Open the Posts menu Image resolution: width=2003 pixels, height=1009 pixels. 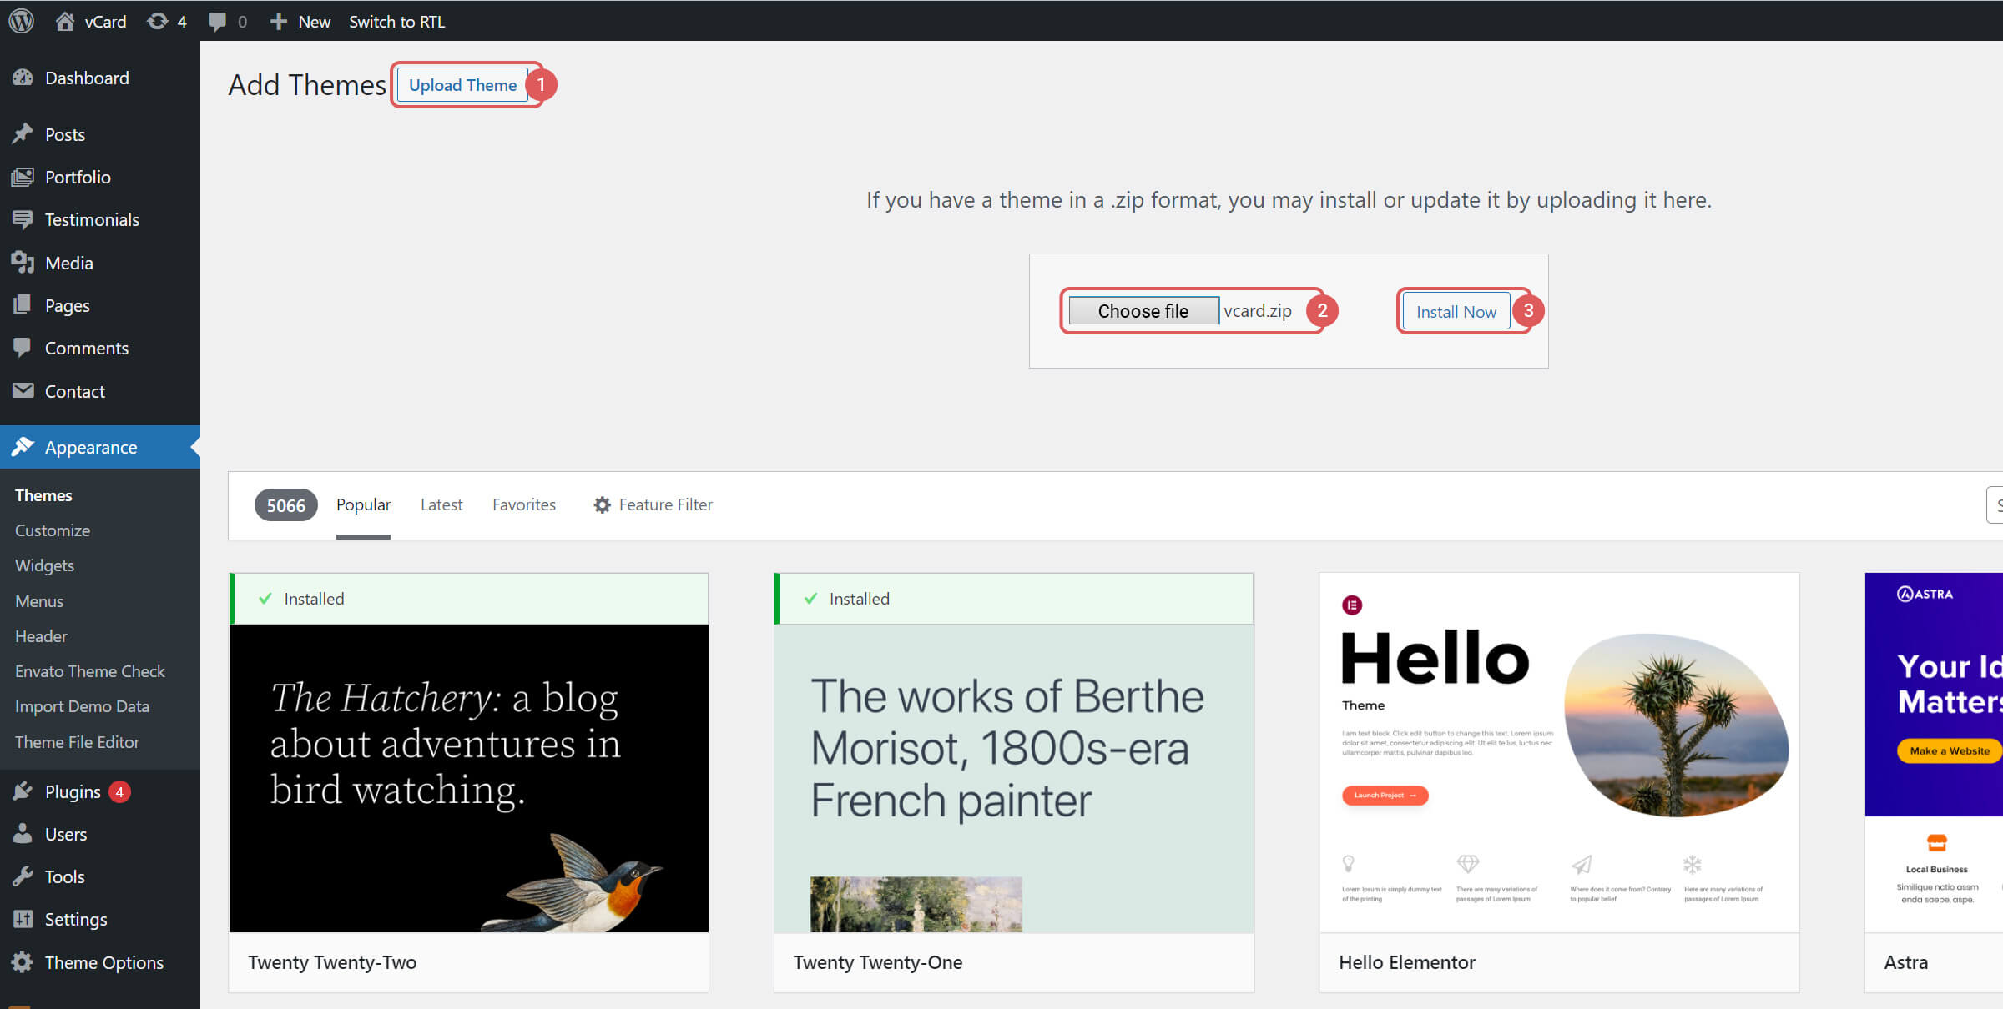click(65, 134)
